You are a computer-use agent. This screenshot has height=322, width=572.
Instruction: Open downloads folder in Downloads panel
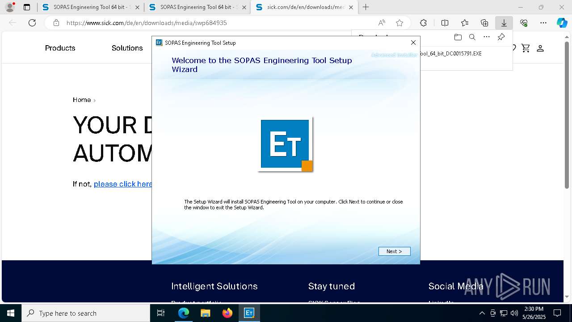(x=458, y=37)
